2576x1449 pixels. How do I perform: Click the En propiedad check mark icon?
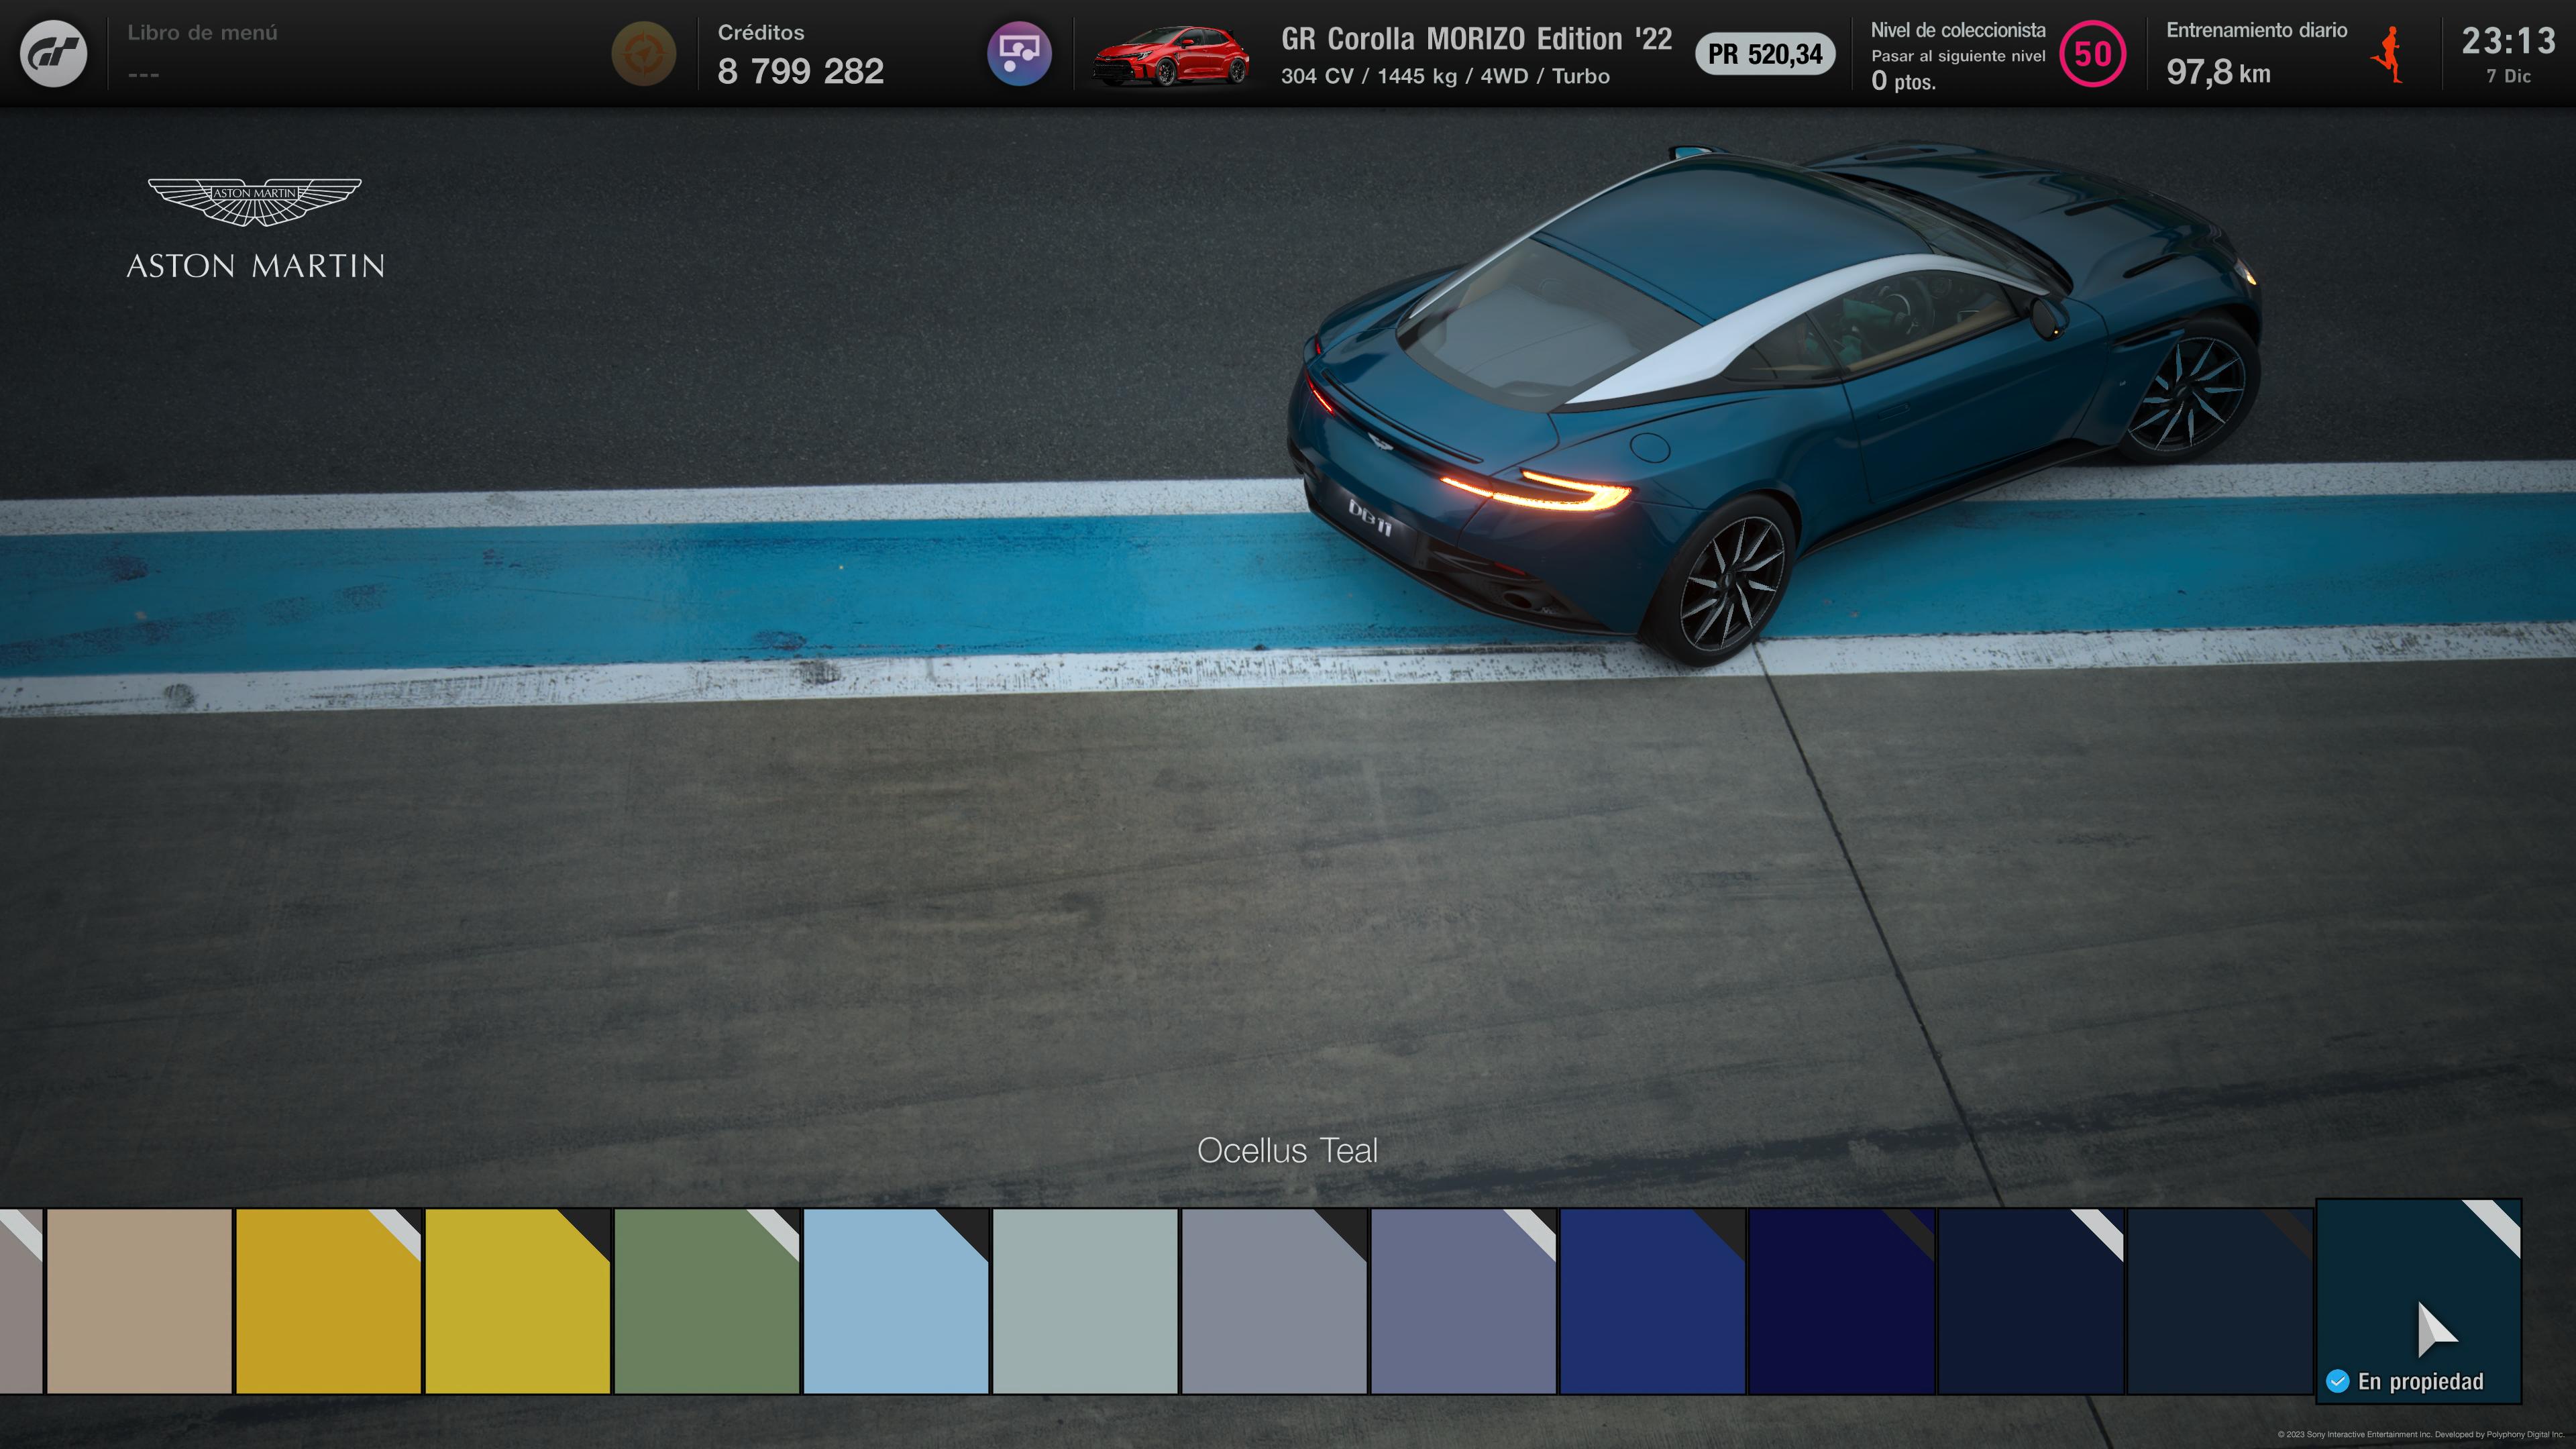[x=2337, y=1382]
